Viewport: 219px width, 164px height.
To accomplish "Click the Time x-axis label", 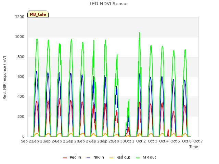I will pyautogui.click(x=194, y=147).
